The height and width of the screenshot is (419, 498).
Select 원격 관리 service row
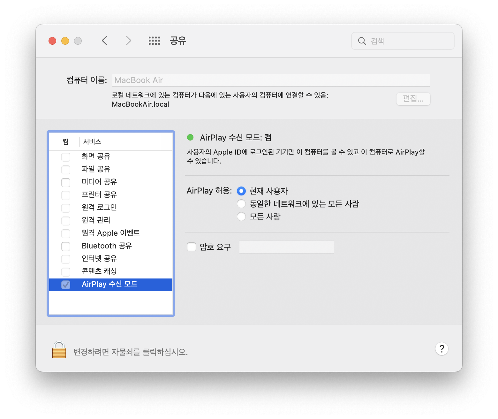pos(111,220)
